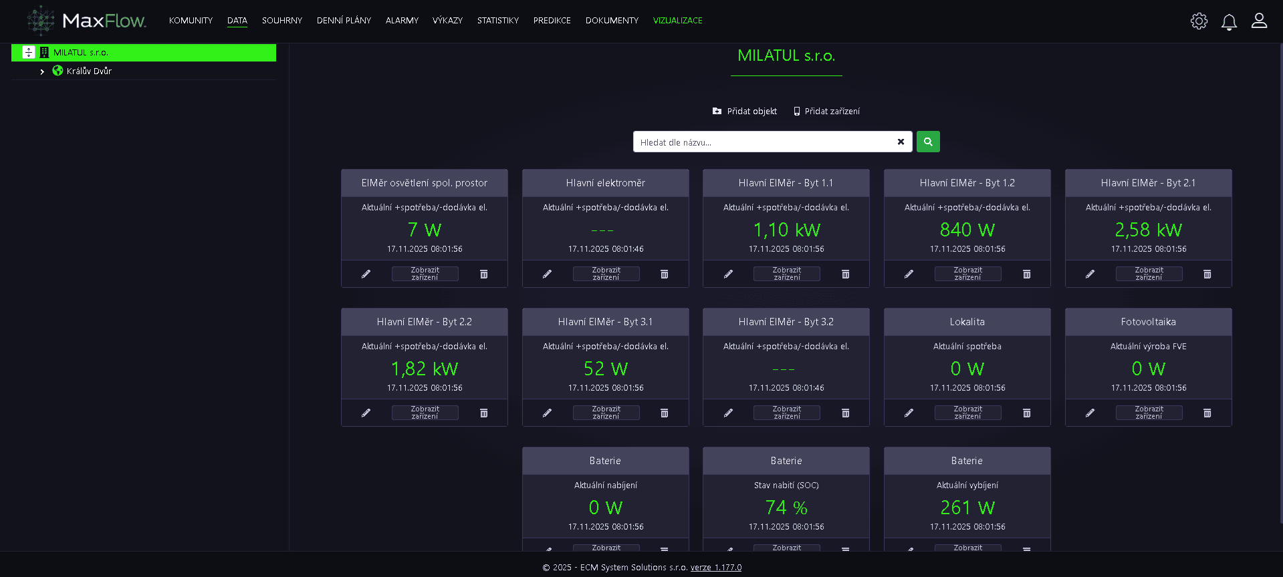The height and width of the screenshot is (577, 1283).
Task: Open the VIZUALIZACE menu
Action: (678, 21)
